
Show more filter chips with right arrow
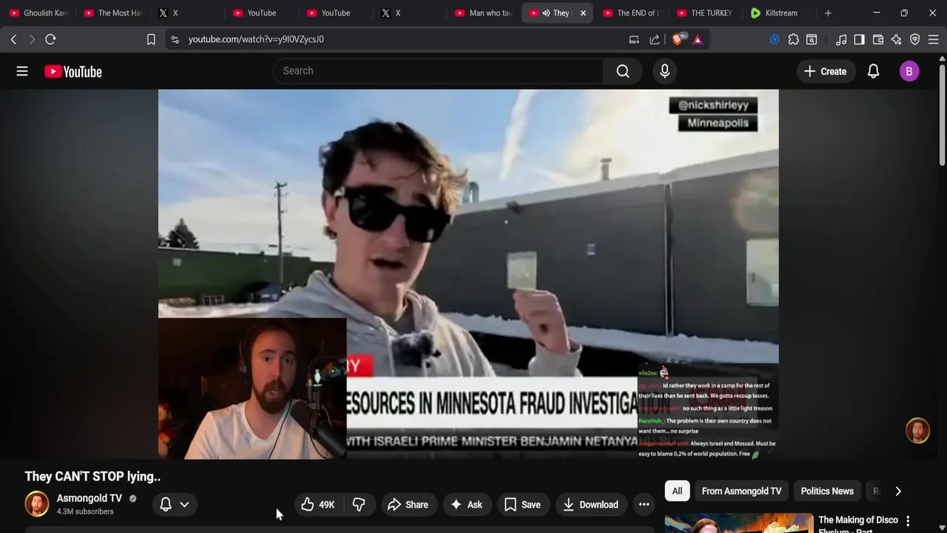[898, 491]
